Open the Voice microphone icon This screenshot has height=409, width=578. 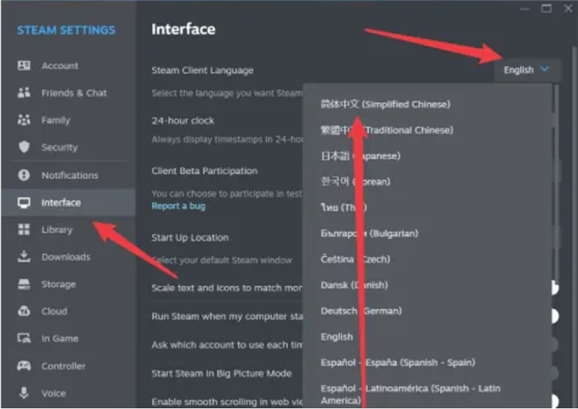24,393
